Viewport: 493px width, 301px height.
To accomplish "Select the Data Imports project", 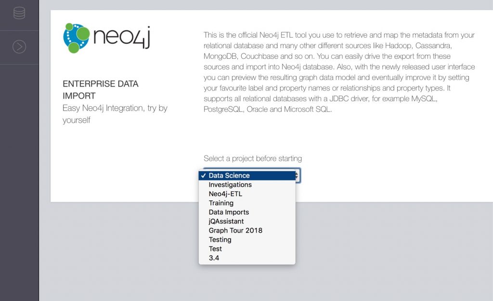I will [x=229, y=212].
